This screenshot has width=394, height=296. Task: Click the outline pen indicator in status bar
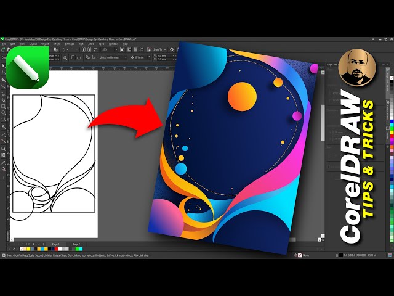[x=337, y=255]
